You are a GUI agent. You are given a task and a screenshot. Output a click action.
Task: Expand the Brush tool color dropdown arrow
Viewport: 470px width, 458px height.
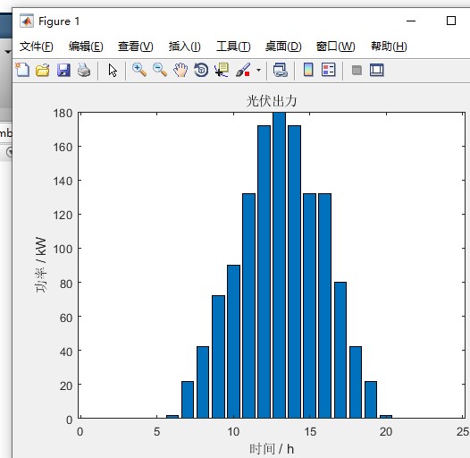coord(258,71)
